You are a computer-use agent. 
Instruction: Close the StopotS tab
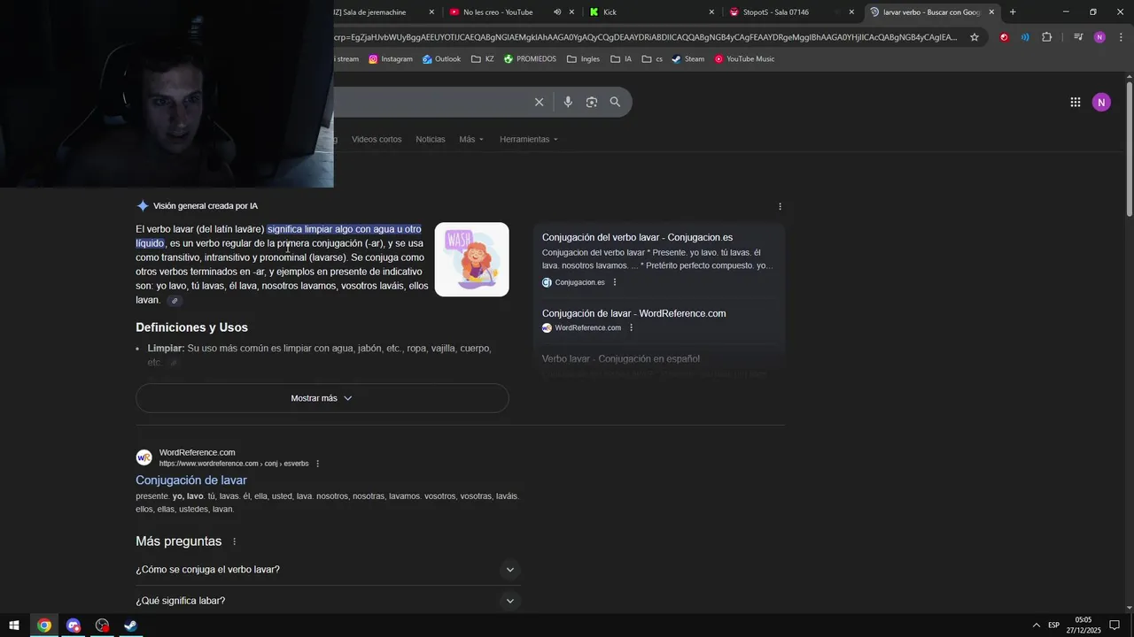851,12
